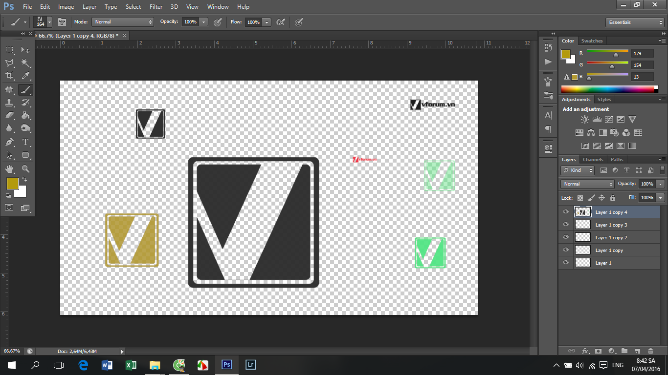
Task: Select the Sponge tool
Action: [x=25, y=128]
